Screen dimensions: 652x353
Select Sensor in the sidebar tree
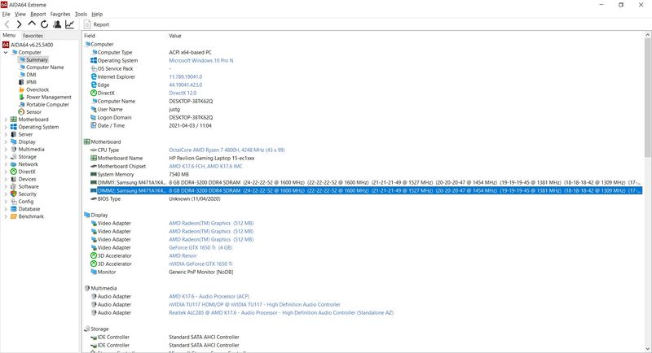33,112
